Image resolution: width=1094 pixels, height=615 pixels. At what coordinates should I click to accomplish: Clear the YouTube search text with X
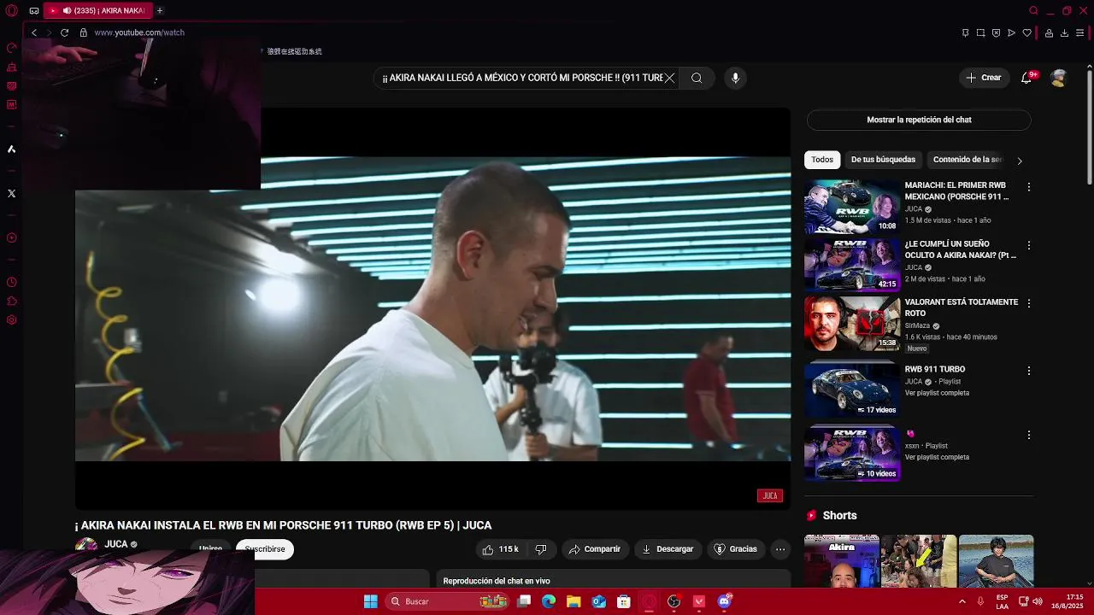click(x=669, y=78)
